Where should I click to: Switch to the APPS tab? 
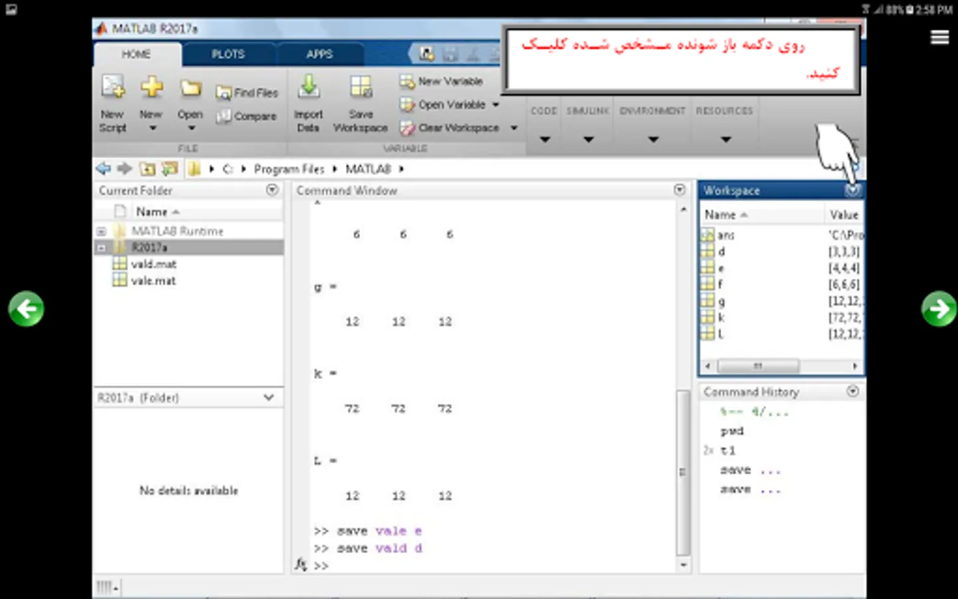pos(320,54)
